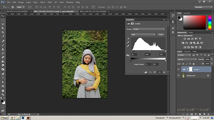This screenshot has height=120, width=214.
Task: Hide the Levels 1 layer
Action: coord(179,69)
